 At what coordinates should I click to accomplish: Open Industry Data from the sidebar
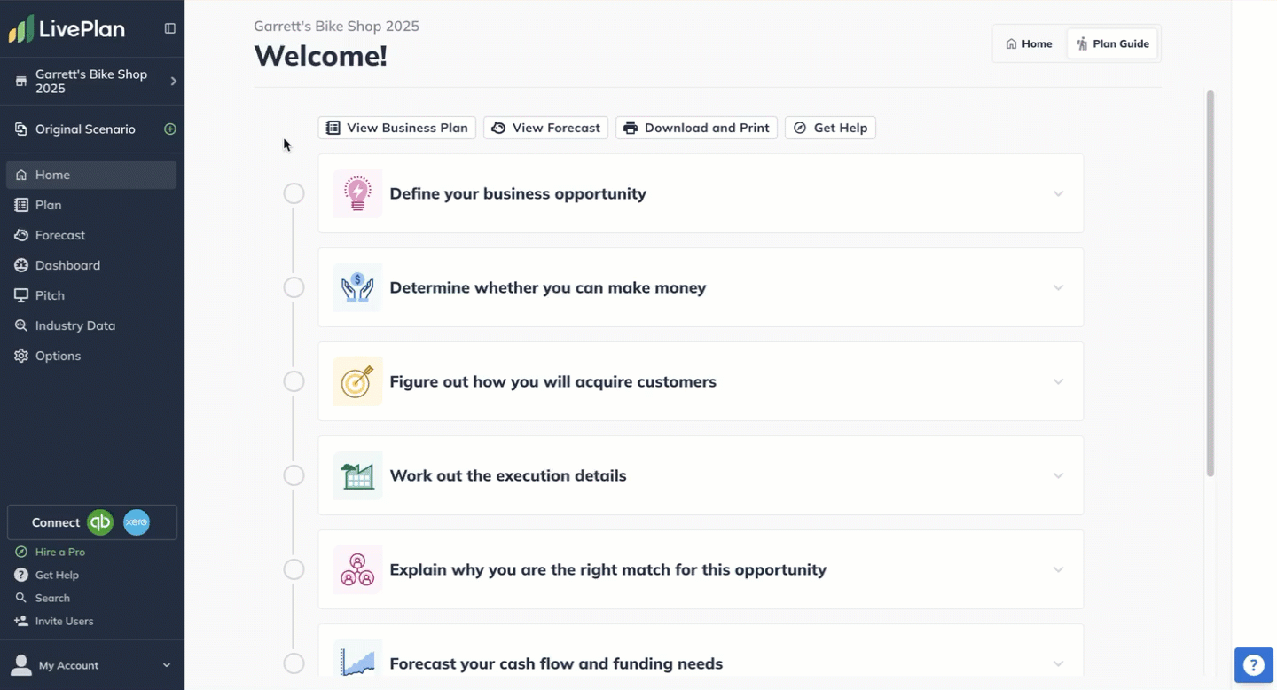click(x=74, y=325)
